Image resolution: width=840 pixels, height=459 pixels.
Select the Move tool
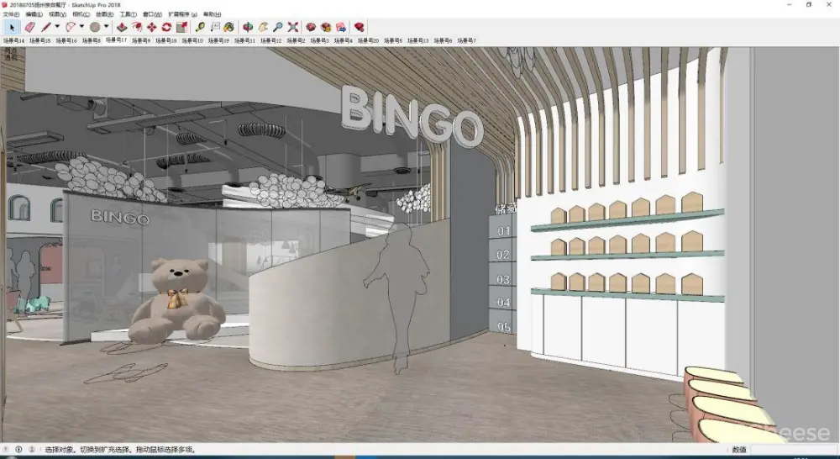(151, 27)
